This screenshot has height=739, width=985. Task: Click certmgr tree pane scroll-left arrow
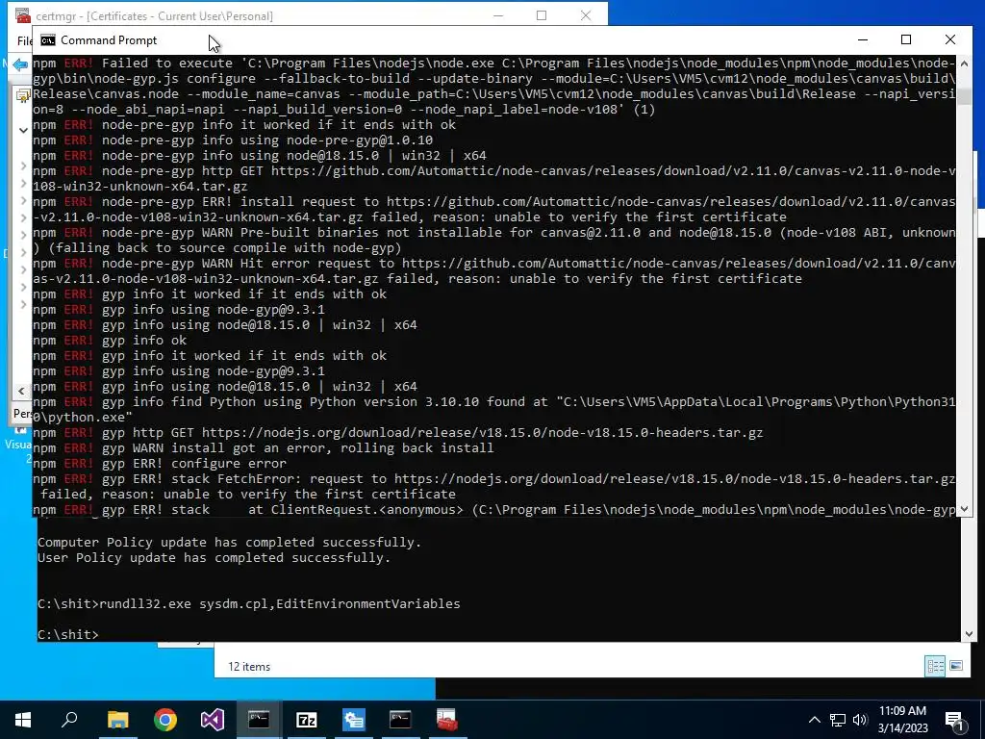(21, 391)
